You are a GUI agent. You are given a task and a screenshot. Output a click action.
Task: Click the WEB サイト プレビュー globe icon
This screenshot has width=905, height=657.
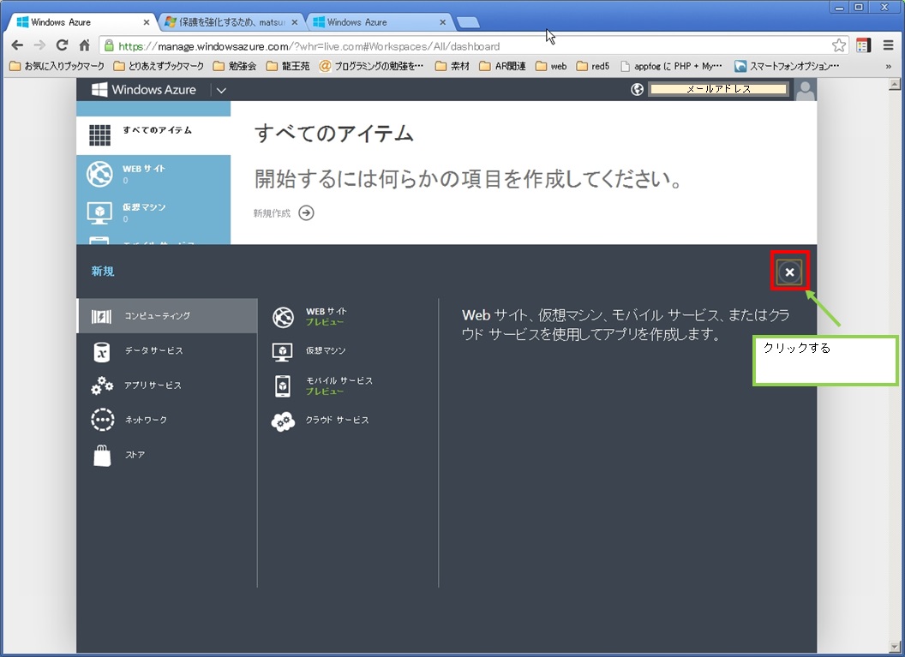[x=283, y=317]
